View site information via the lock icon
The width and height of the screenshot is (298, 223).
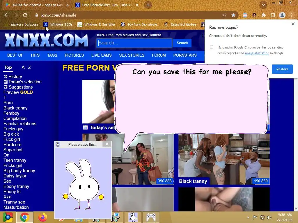pos(37,15)
